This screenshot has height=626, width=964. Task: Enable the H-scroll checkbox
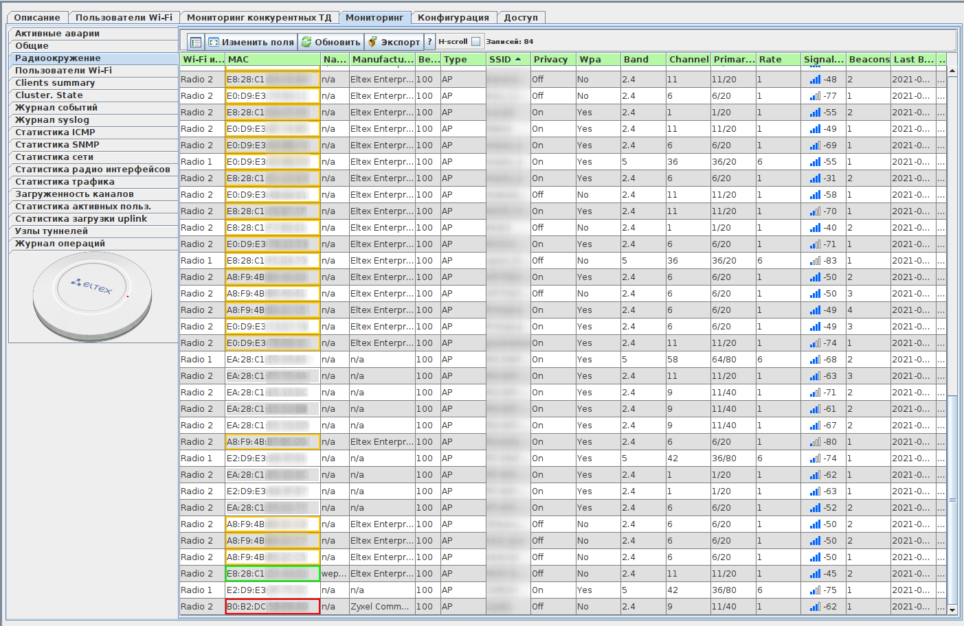[476, 42]
